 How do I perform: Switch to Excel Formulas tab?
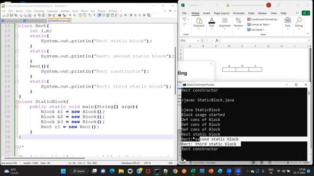pos(239,13)
